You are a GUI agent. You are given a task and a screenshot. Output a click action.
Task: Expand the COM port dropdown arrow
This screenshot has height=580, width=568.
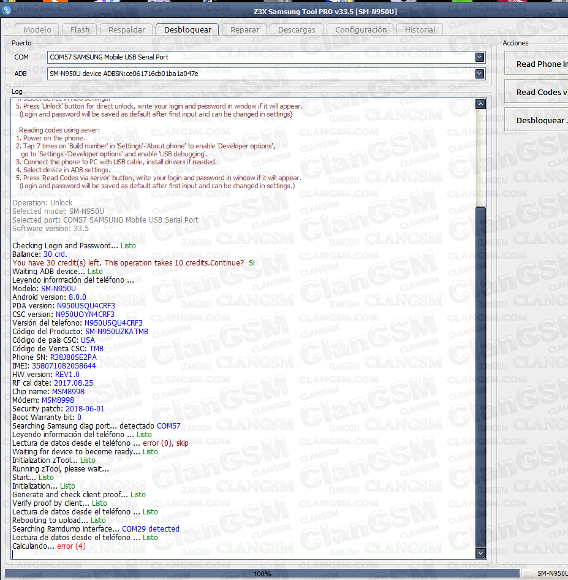click(x=479, y=57)
